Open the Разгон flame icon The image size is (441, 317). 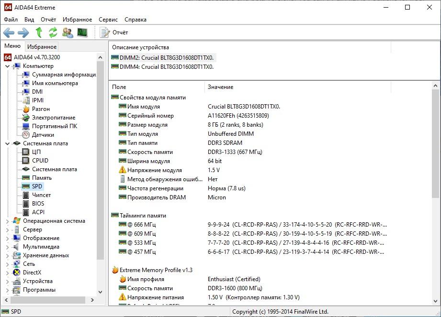click(26, 109)
